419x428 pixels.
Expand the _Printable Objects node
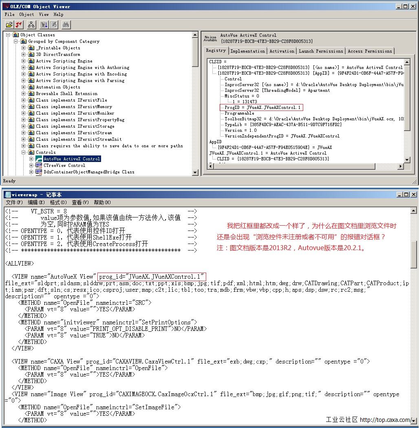(24, 48)
